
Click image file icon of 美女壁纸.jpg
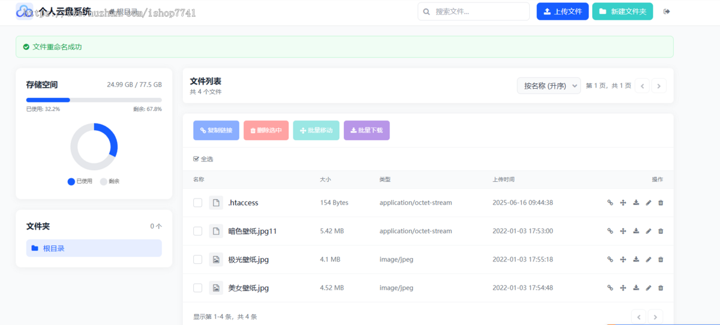click(216, 288)
